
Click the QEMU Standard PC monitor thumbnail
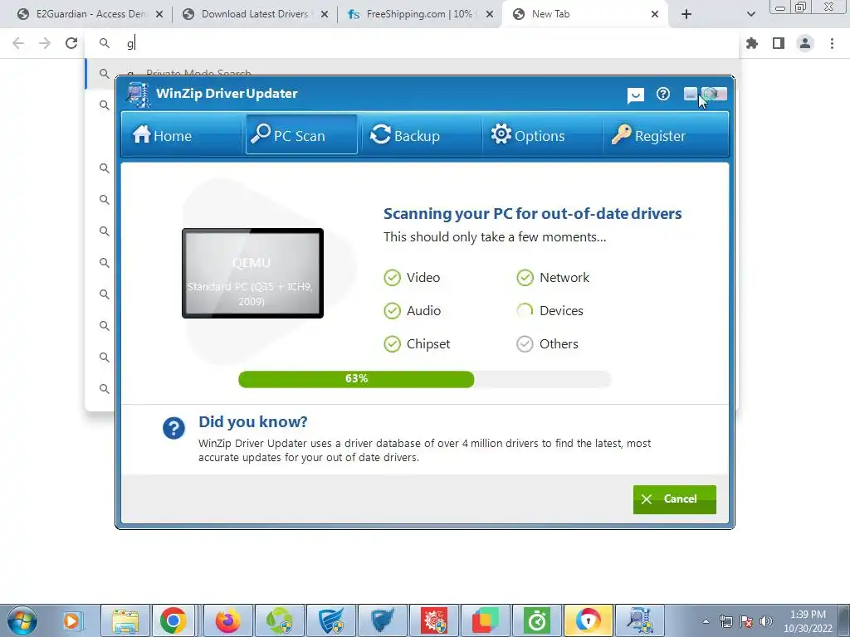252,273
